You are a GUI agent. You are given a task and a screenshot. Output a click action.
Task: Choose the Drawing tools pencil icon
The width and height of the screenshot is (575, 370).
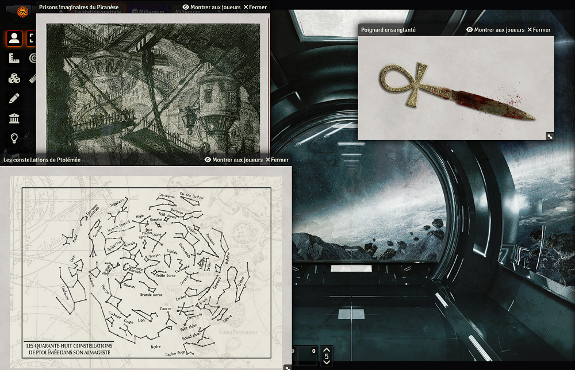click(15, 98)
